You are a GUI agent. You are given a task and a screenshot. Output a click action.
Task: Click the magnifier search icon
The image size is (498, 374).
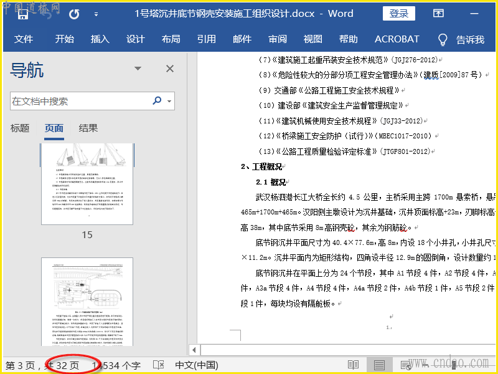click(157, 101)
